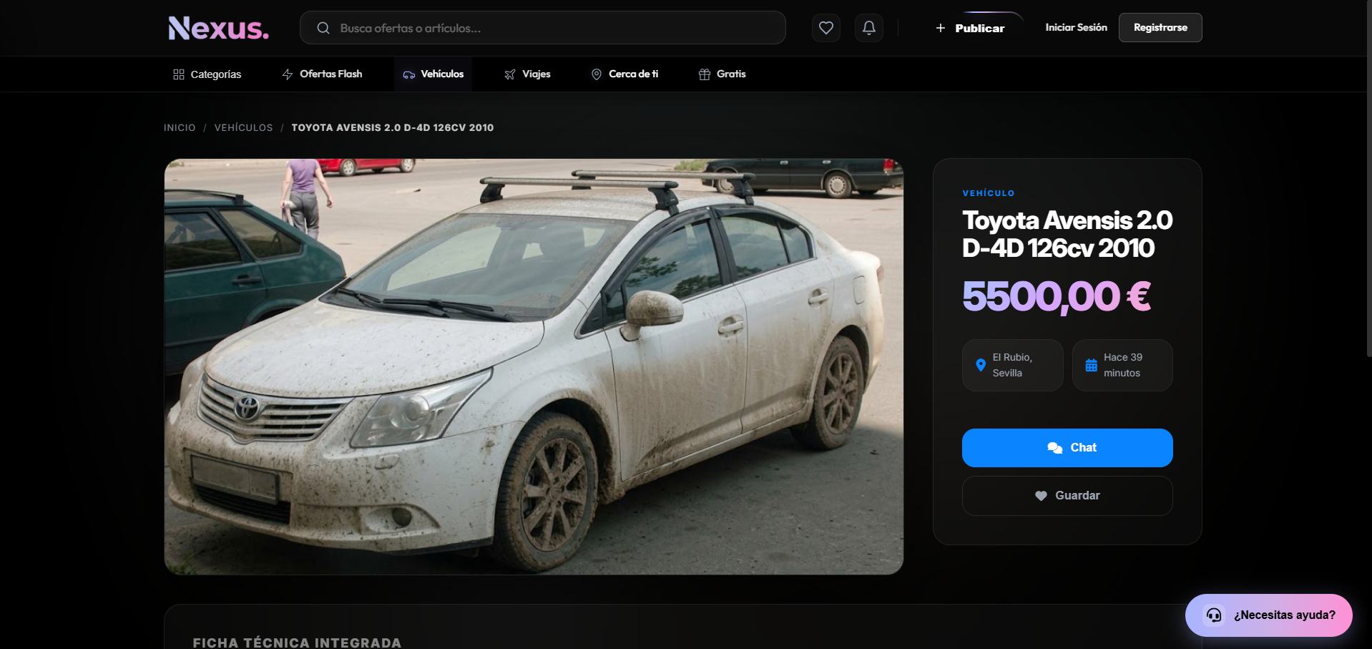Click the calendar icon by Hace 39 minutos

pos(1091,365)
